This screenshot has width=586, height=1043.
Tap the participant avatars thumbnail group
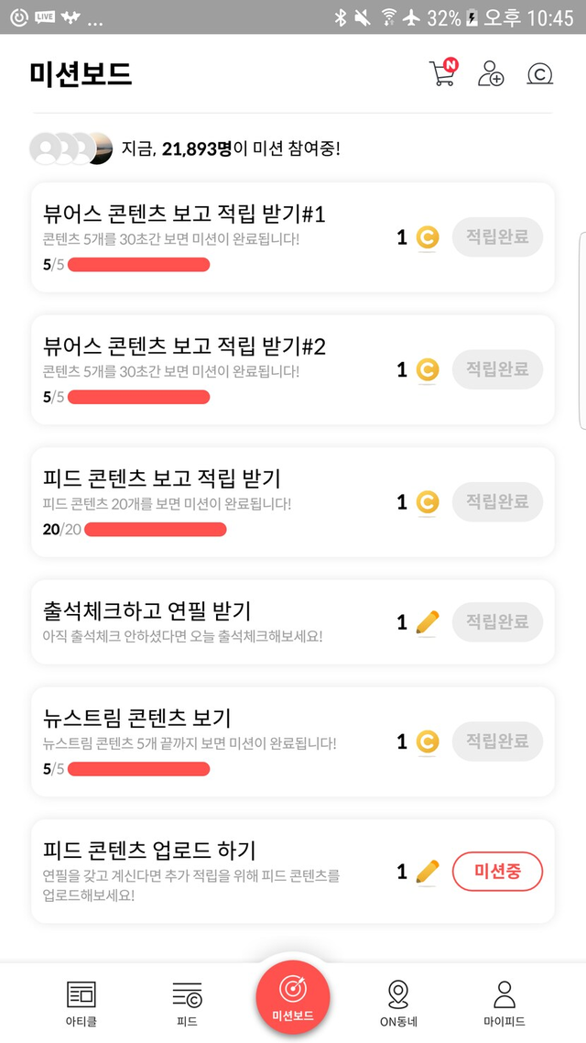click(x=71, y=148)
